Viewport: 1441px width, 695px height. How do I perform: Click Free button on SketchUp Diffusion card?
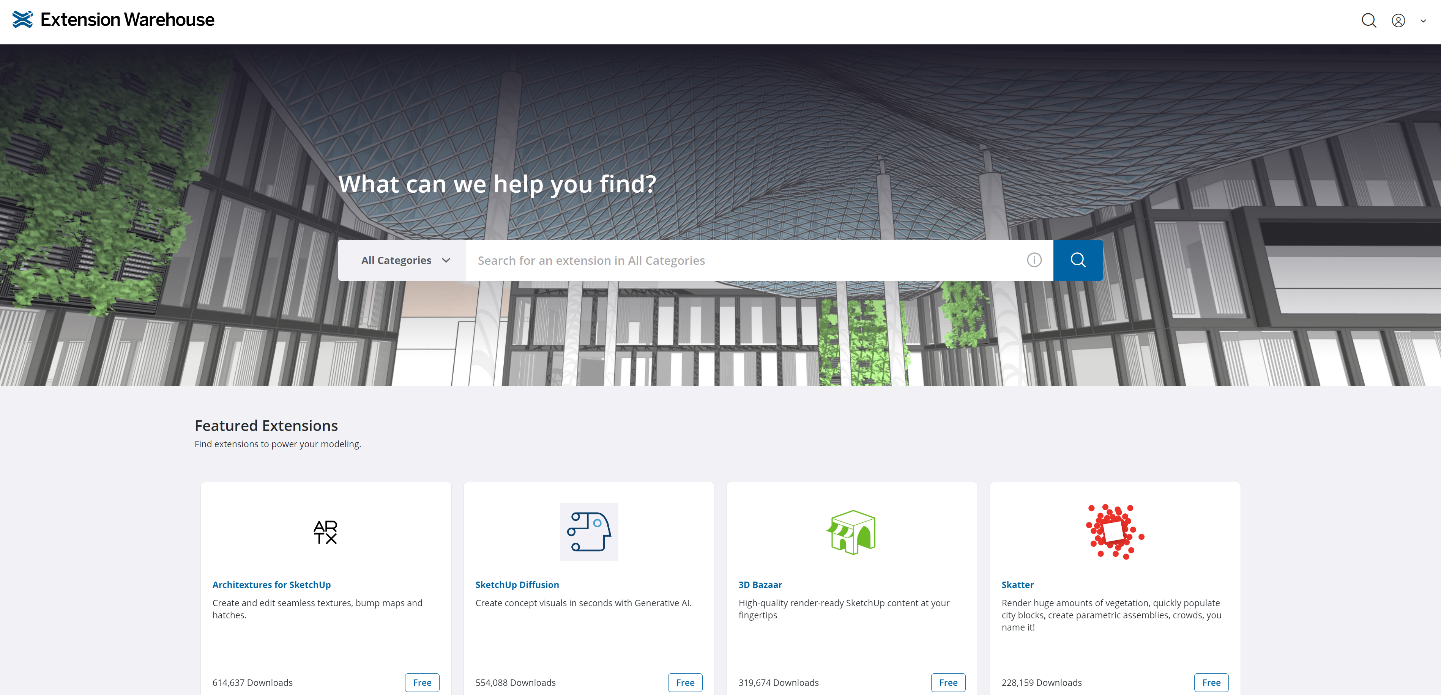[x=685, y=682]
